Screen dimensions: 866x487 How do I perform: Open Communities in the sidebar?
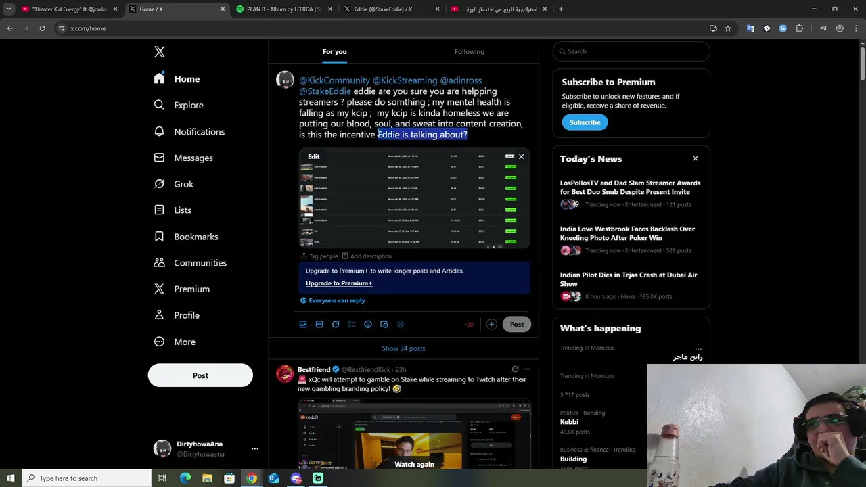tap(190, 262)
